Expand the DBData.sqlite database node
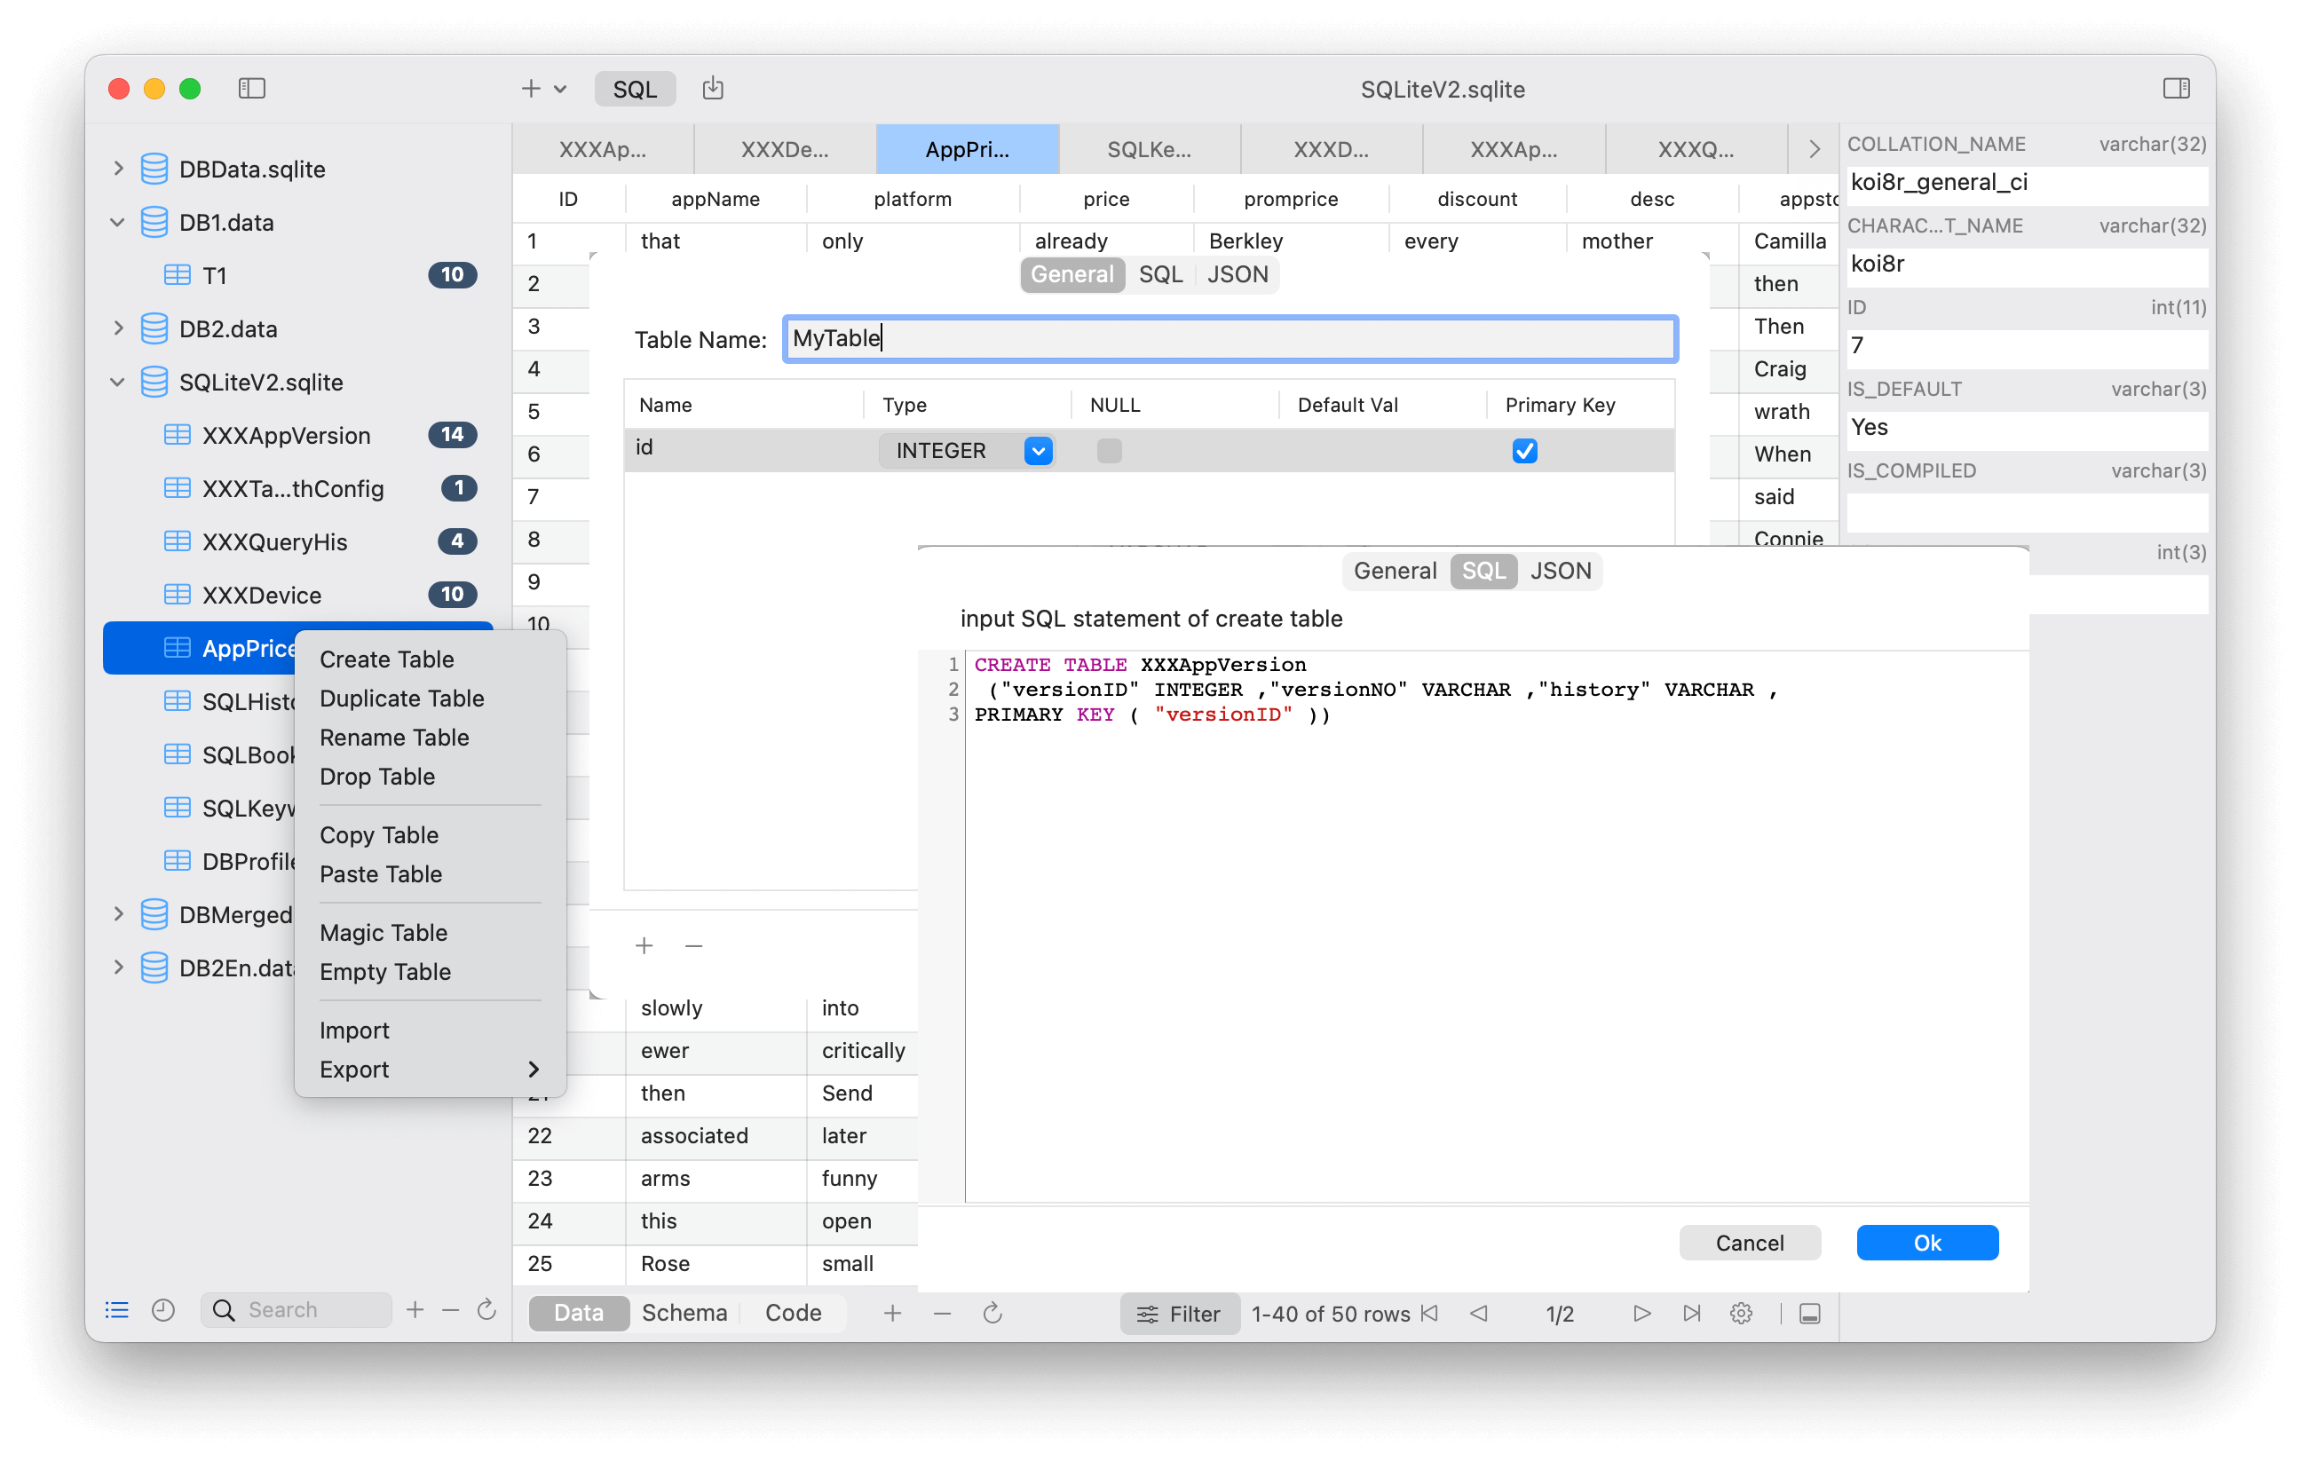Screen dimensions: 2301x1461 117,170
